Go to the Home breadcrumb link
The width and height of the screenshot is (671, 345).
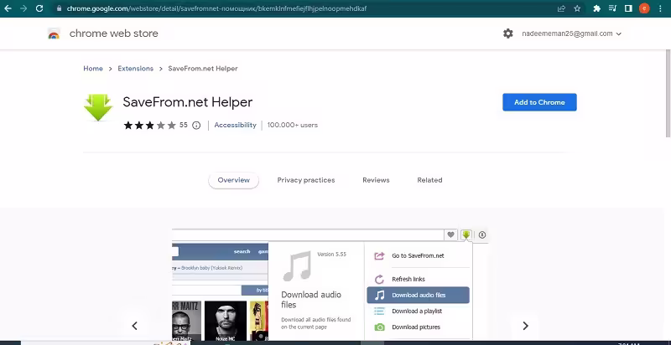(93, 69)
